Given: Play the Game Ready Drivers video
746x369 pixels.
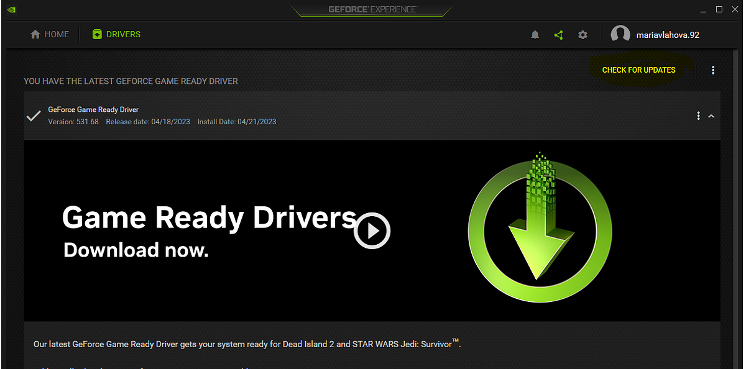Looking at the screenshot, I should pyautogui.click(x=372, y=230).
